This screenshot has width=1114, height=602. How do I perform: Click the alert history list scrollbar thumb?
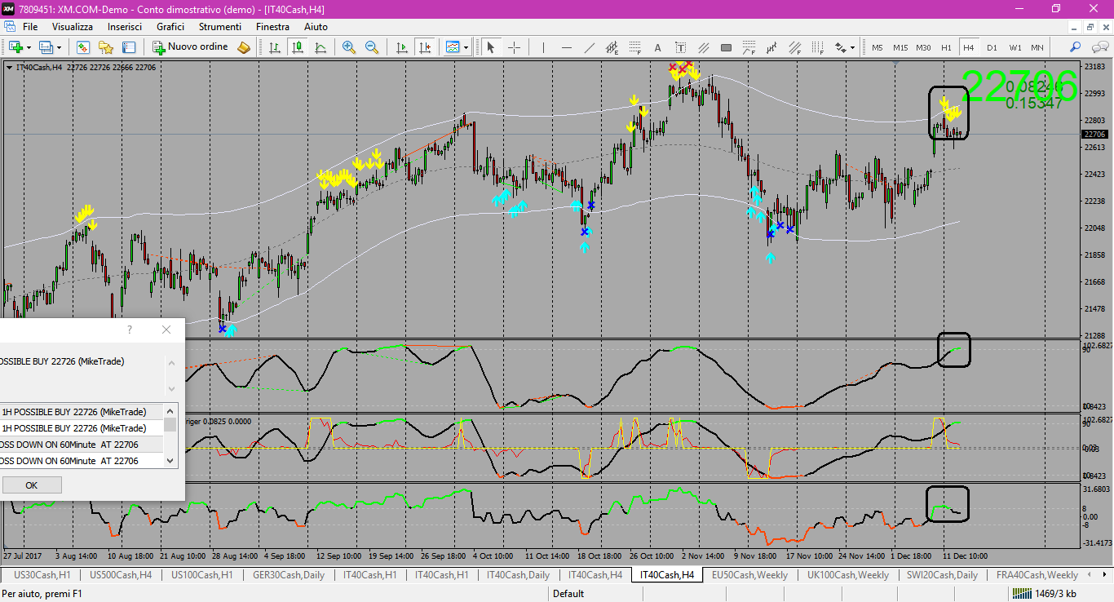tap(170, 424)
